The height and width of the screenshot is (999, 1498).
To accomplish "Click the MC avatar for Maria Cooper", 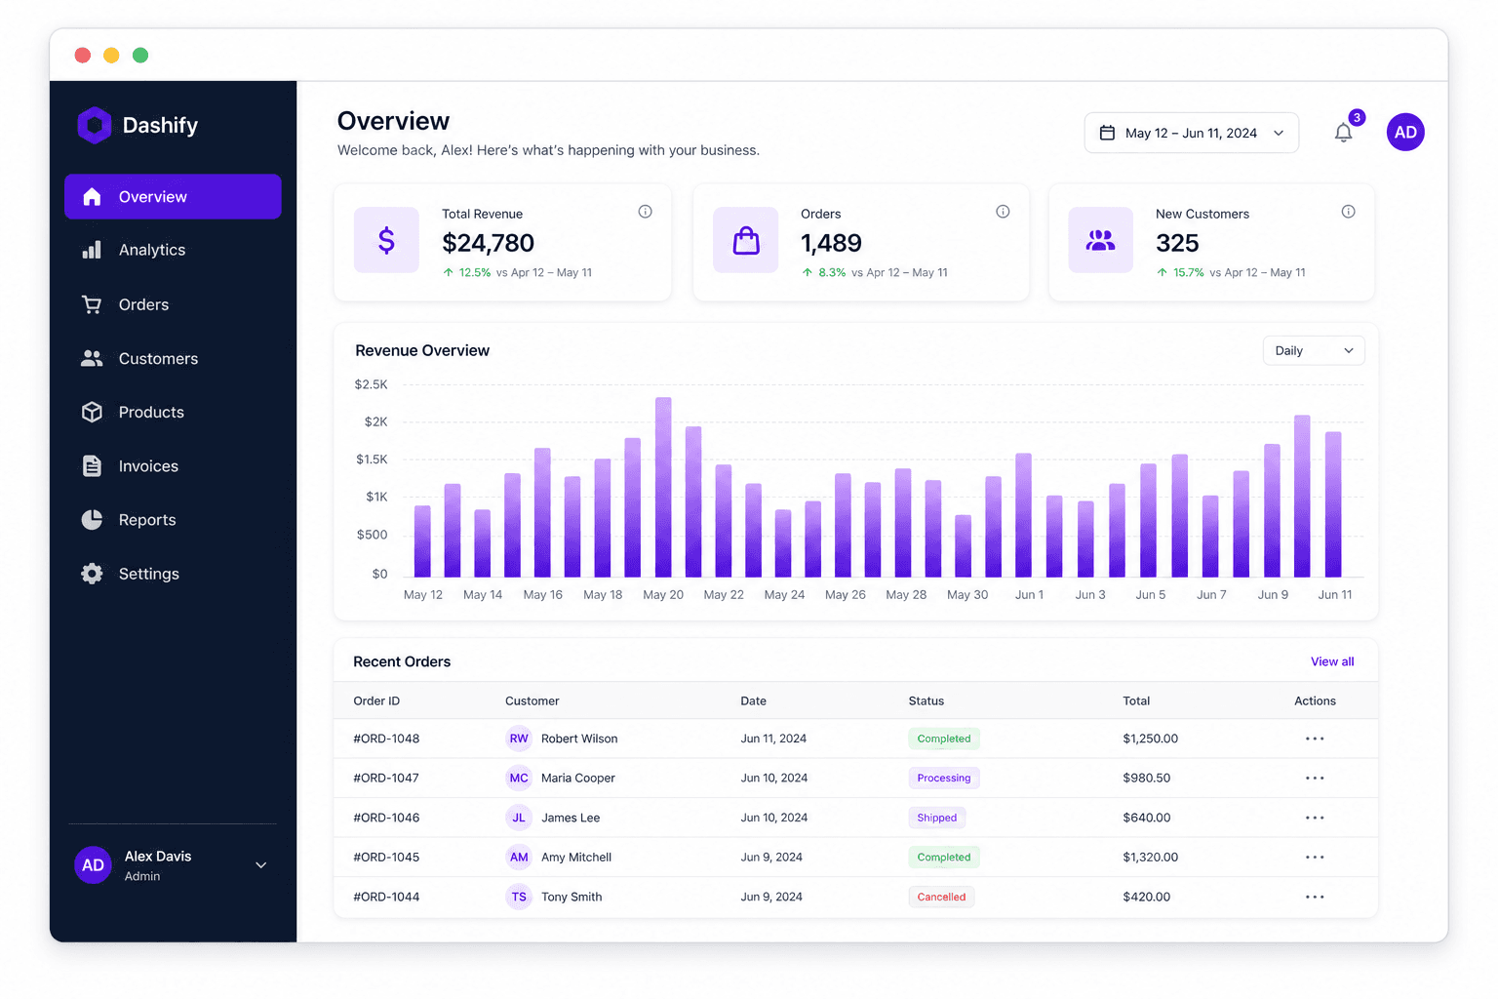I will click(519, 779).
